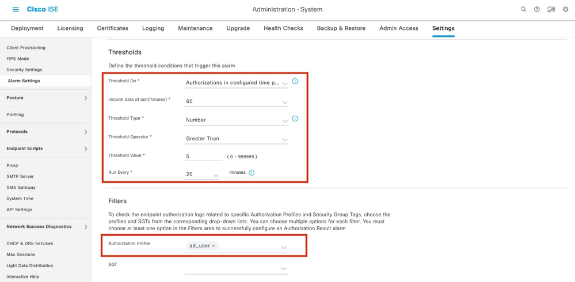
Task: Switch to the Upgrade tab
Action: 238,28
